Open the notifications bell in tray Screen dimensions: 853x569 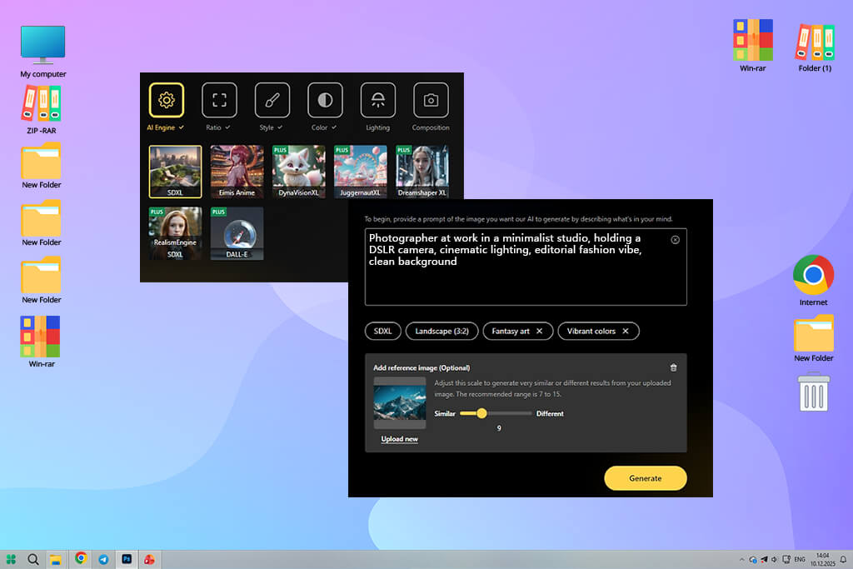843,559
